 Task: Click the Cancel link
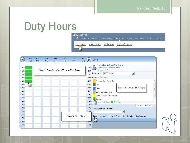pyautogui.click(x=103, y=116)
